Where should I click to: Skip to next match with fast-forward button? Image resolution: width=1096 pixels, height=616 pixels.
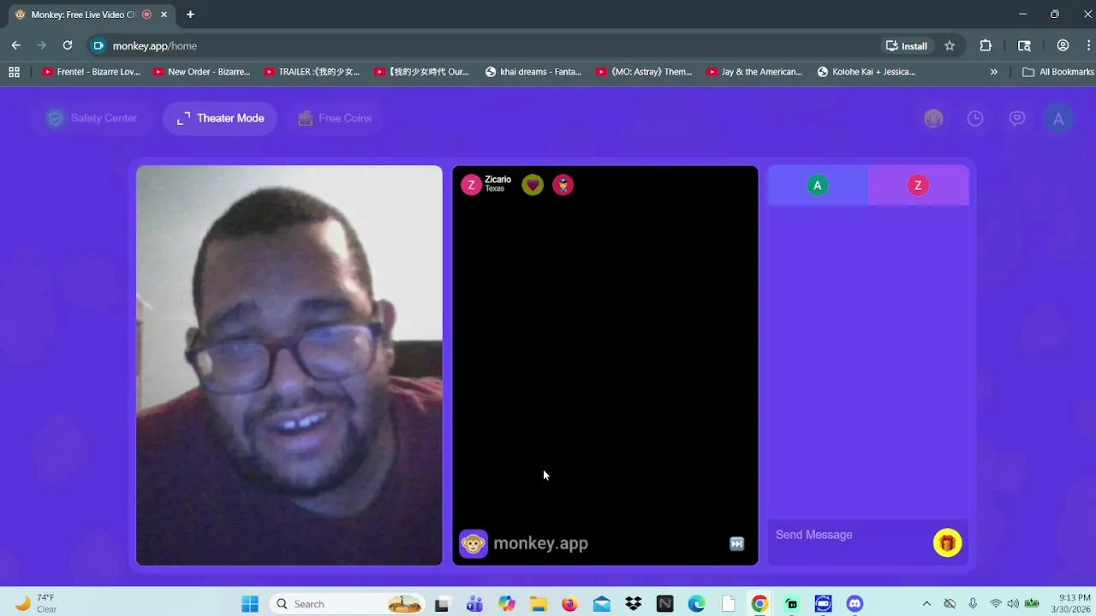click(736, 544)
